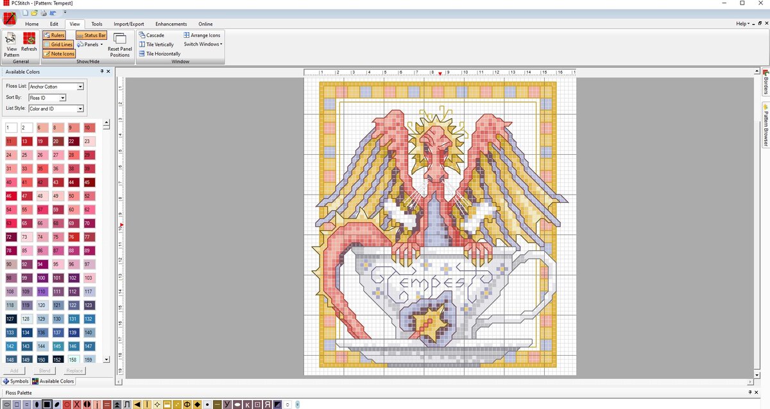Switch to the Edit ribbon tab

pyautogui.click(x=54, y=24)
